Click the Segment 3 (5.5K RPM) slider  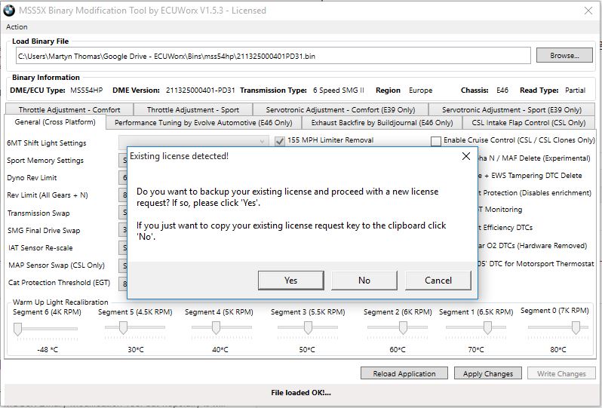pyautogui.click(x=308, y=328)
